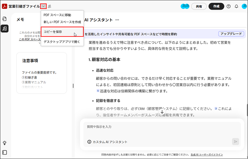Select 'PDF スペースに移動' menu item
The height and width of the screenshot is (159, 248).
tap(57, 15)
